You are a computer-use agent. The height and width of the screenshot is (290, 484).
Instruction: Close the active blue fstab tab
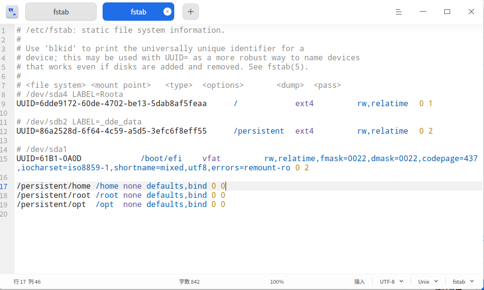tap(167, 12)
